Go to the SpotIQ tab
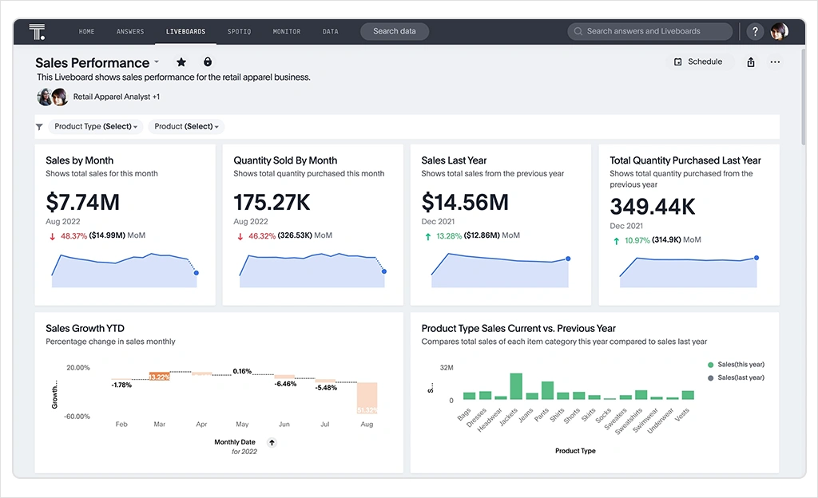 tap(239, 32)
